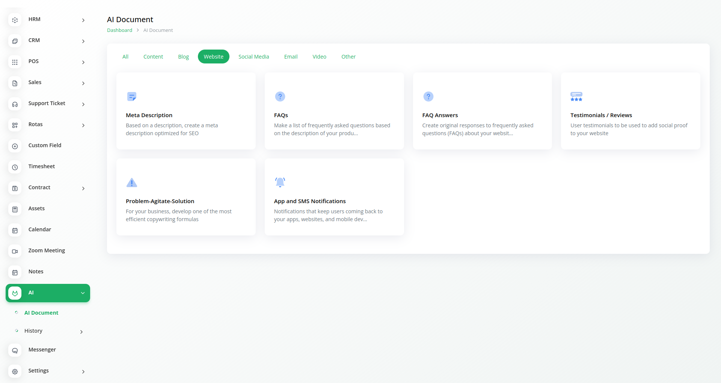
Task: Open the AI Document sidebar link
Action: pos(41,313)
